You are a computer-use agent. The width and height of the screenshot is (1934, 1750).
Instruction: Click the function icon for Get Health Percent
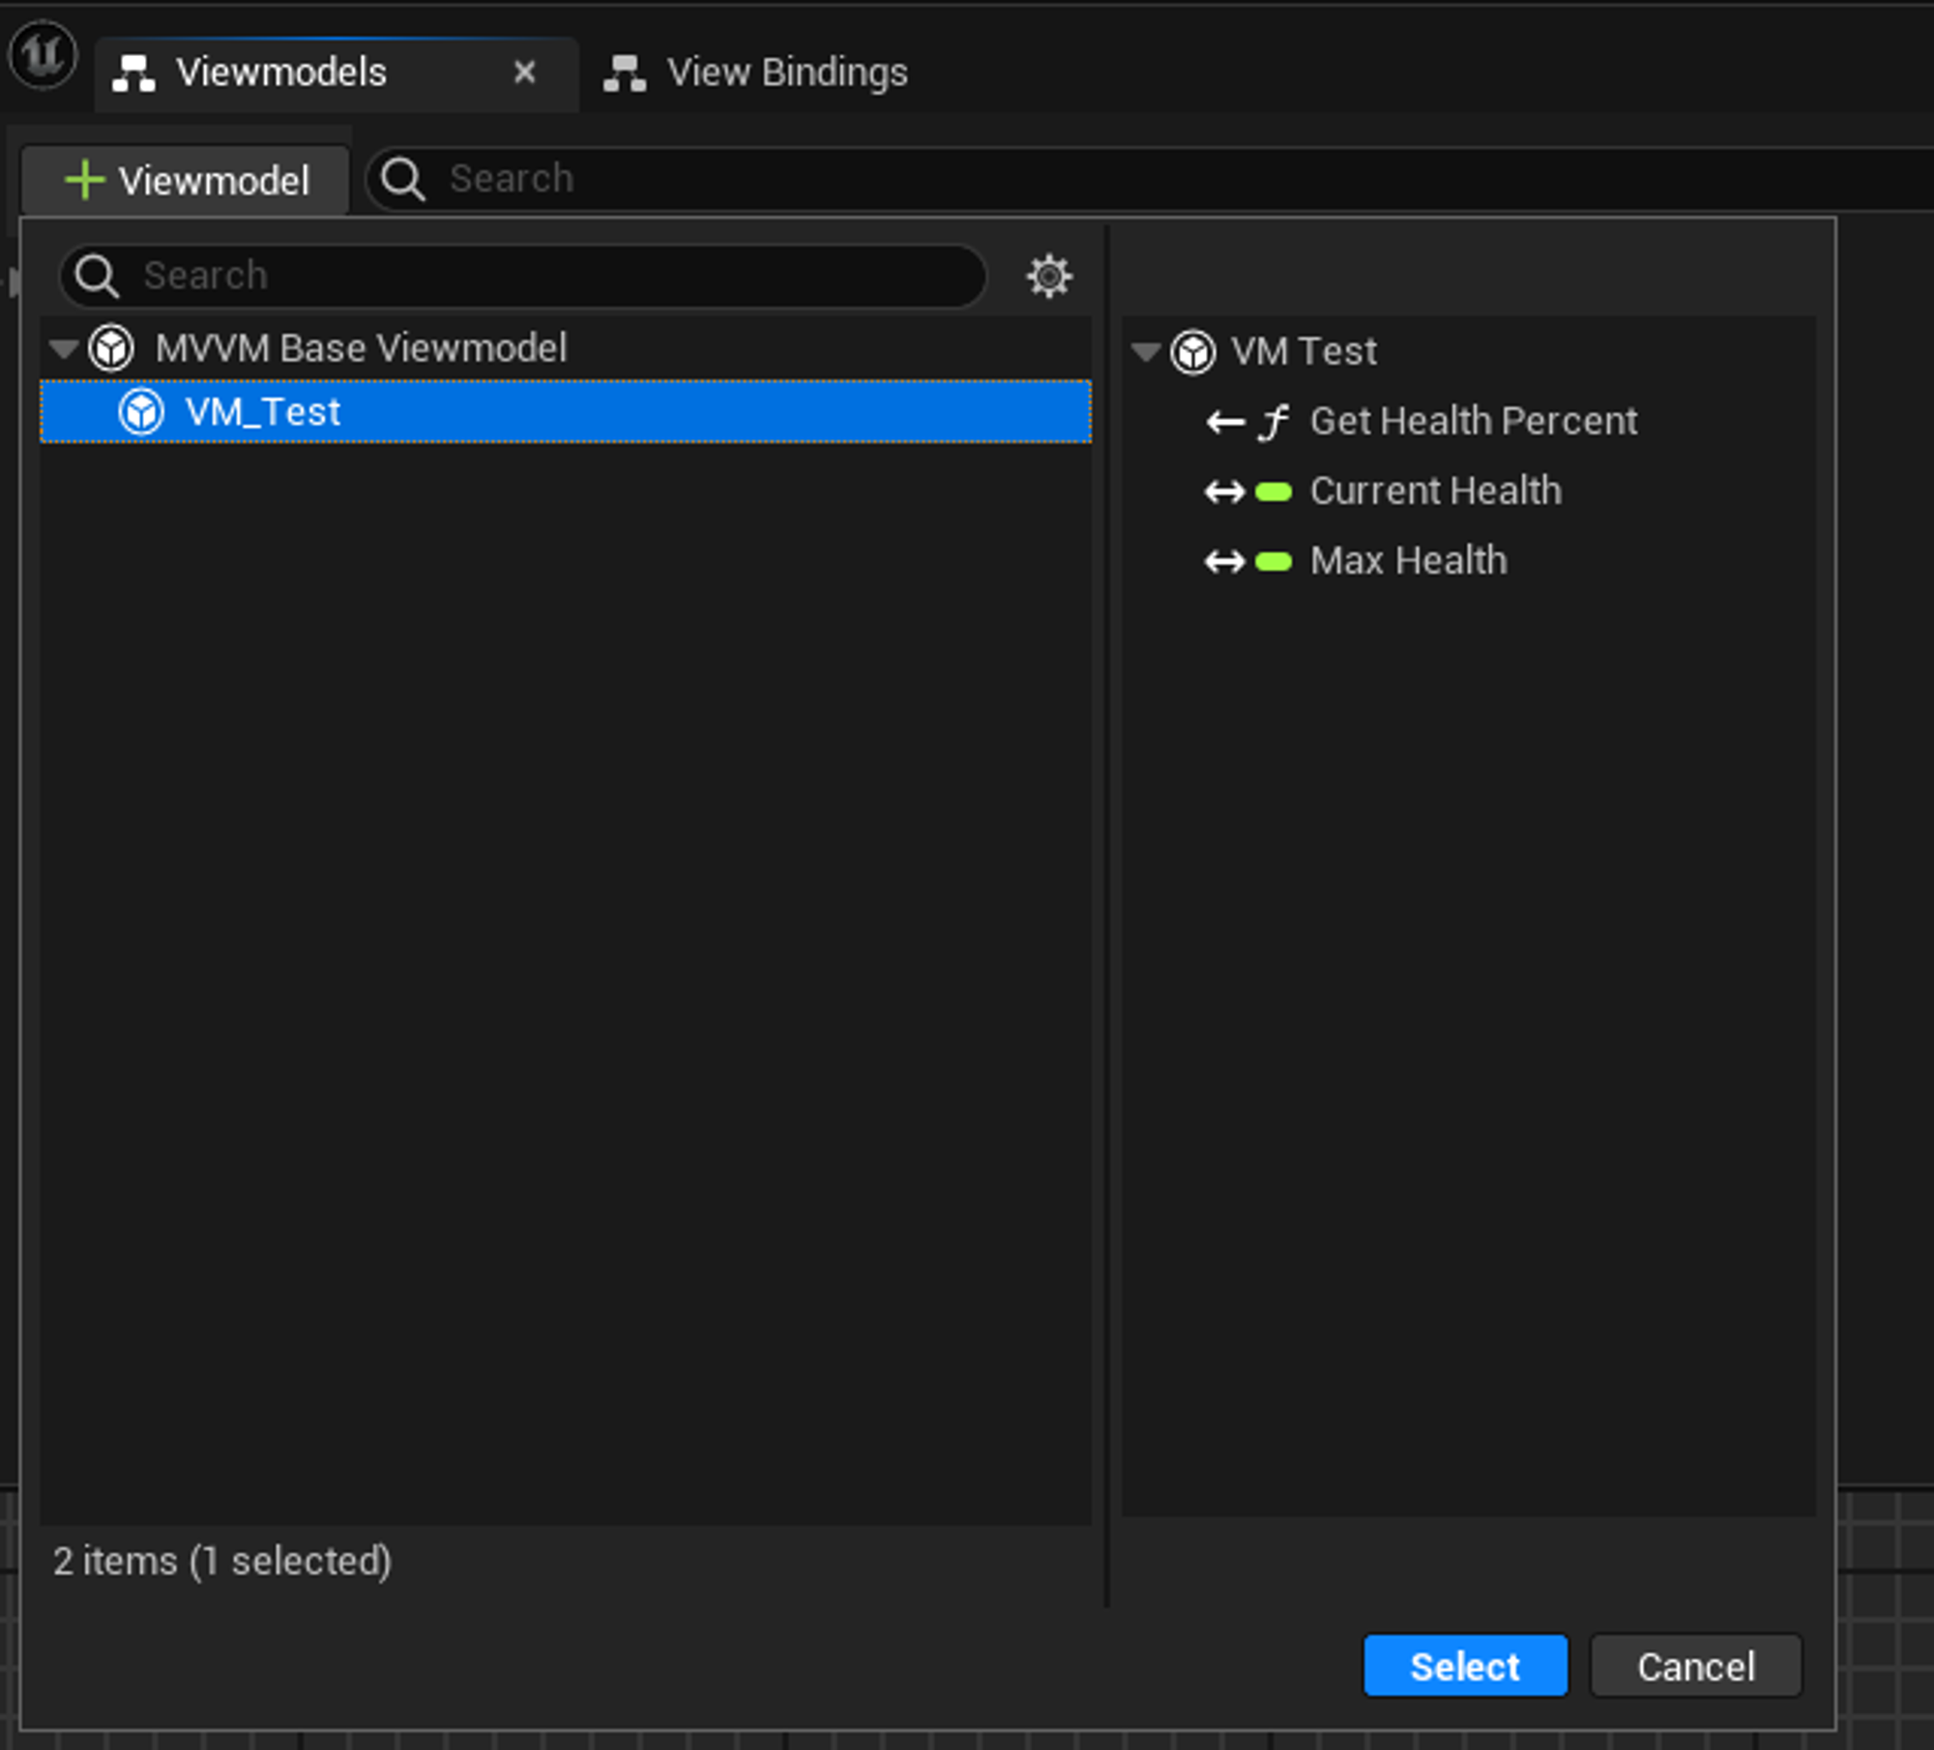click(x=1274, y=422)
